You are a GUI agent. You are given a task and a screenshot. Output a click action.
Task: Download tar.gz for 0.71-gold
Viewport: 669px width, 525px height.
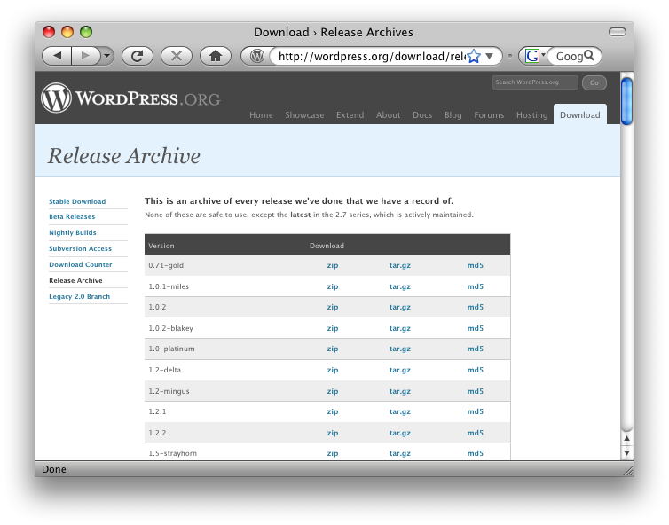click(400, 265)
